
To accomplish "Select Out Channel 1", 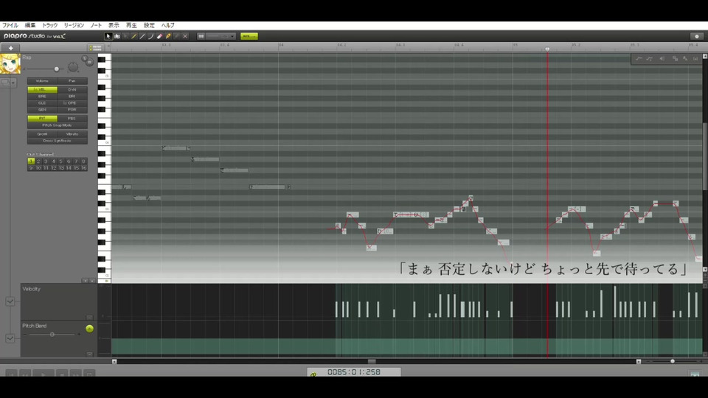I will pos(31,161).
